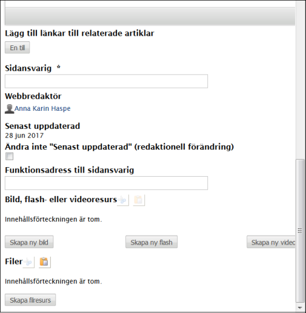Click the empty list message under Filer
The image size is (306, 313).
pyautogui.click(x=53, y=282)
